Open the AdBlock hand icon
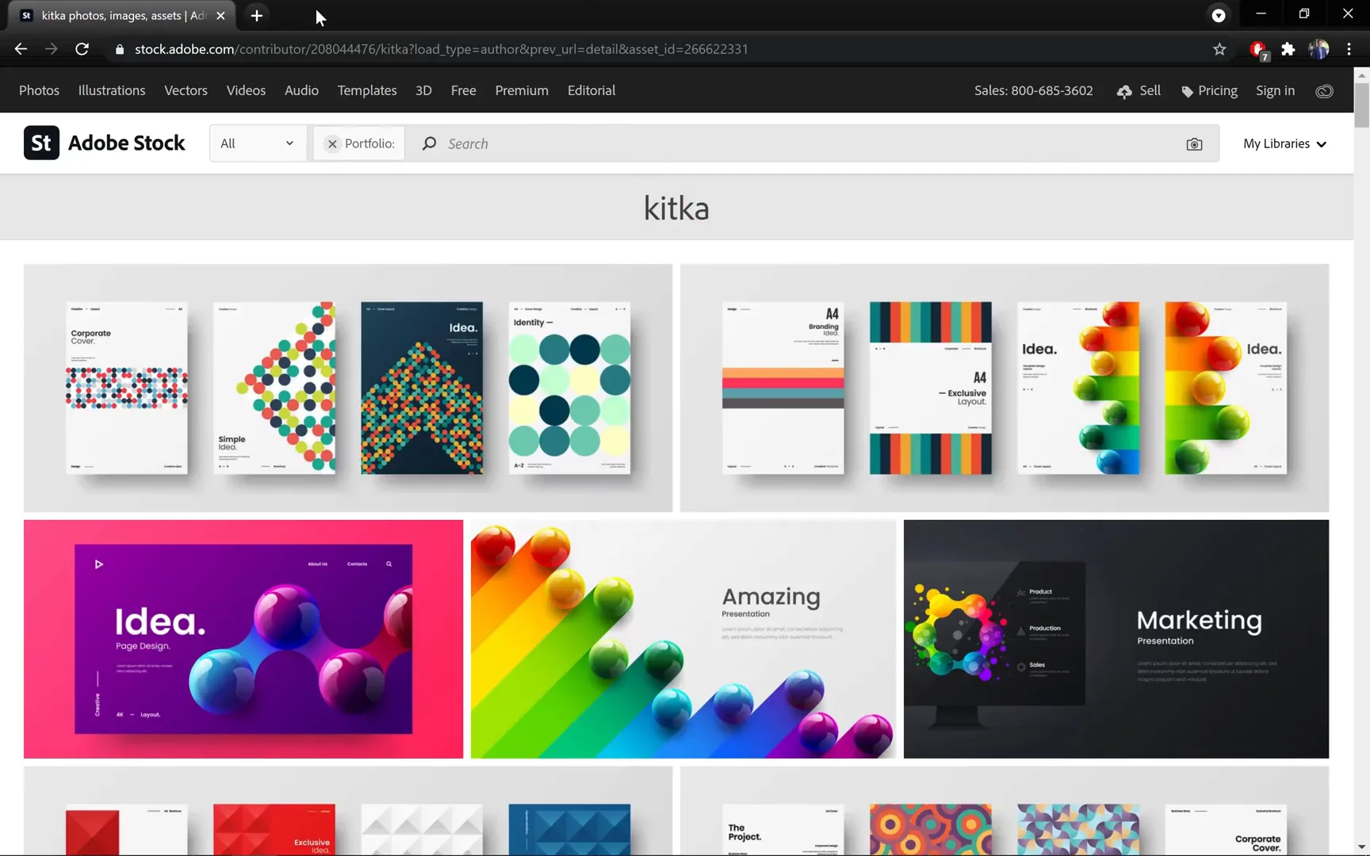 click(x=1258, y=48)
